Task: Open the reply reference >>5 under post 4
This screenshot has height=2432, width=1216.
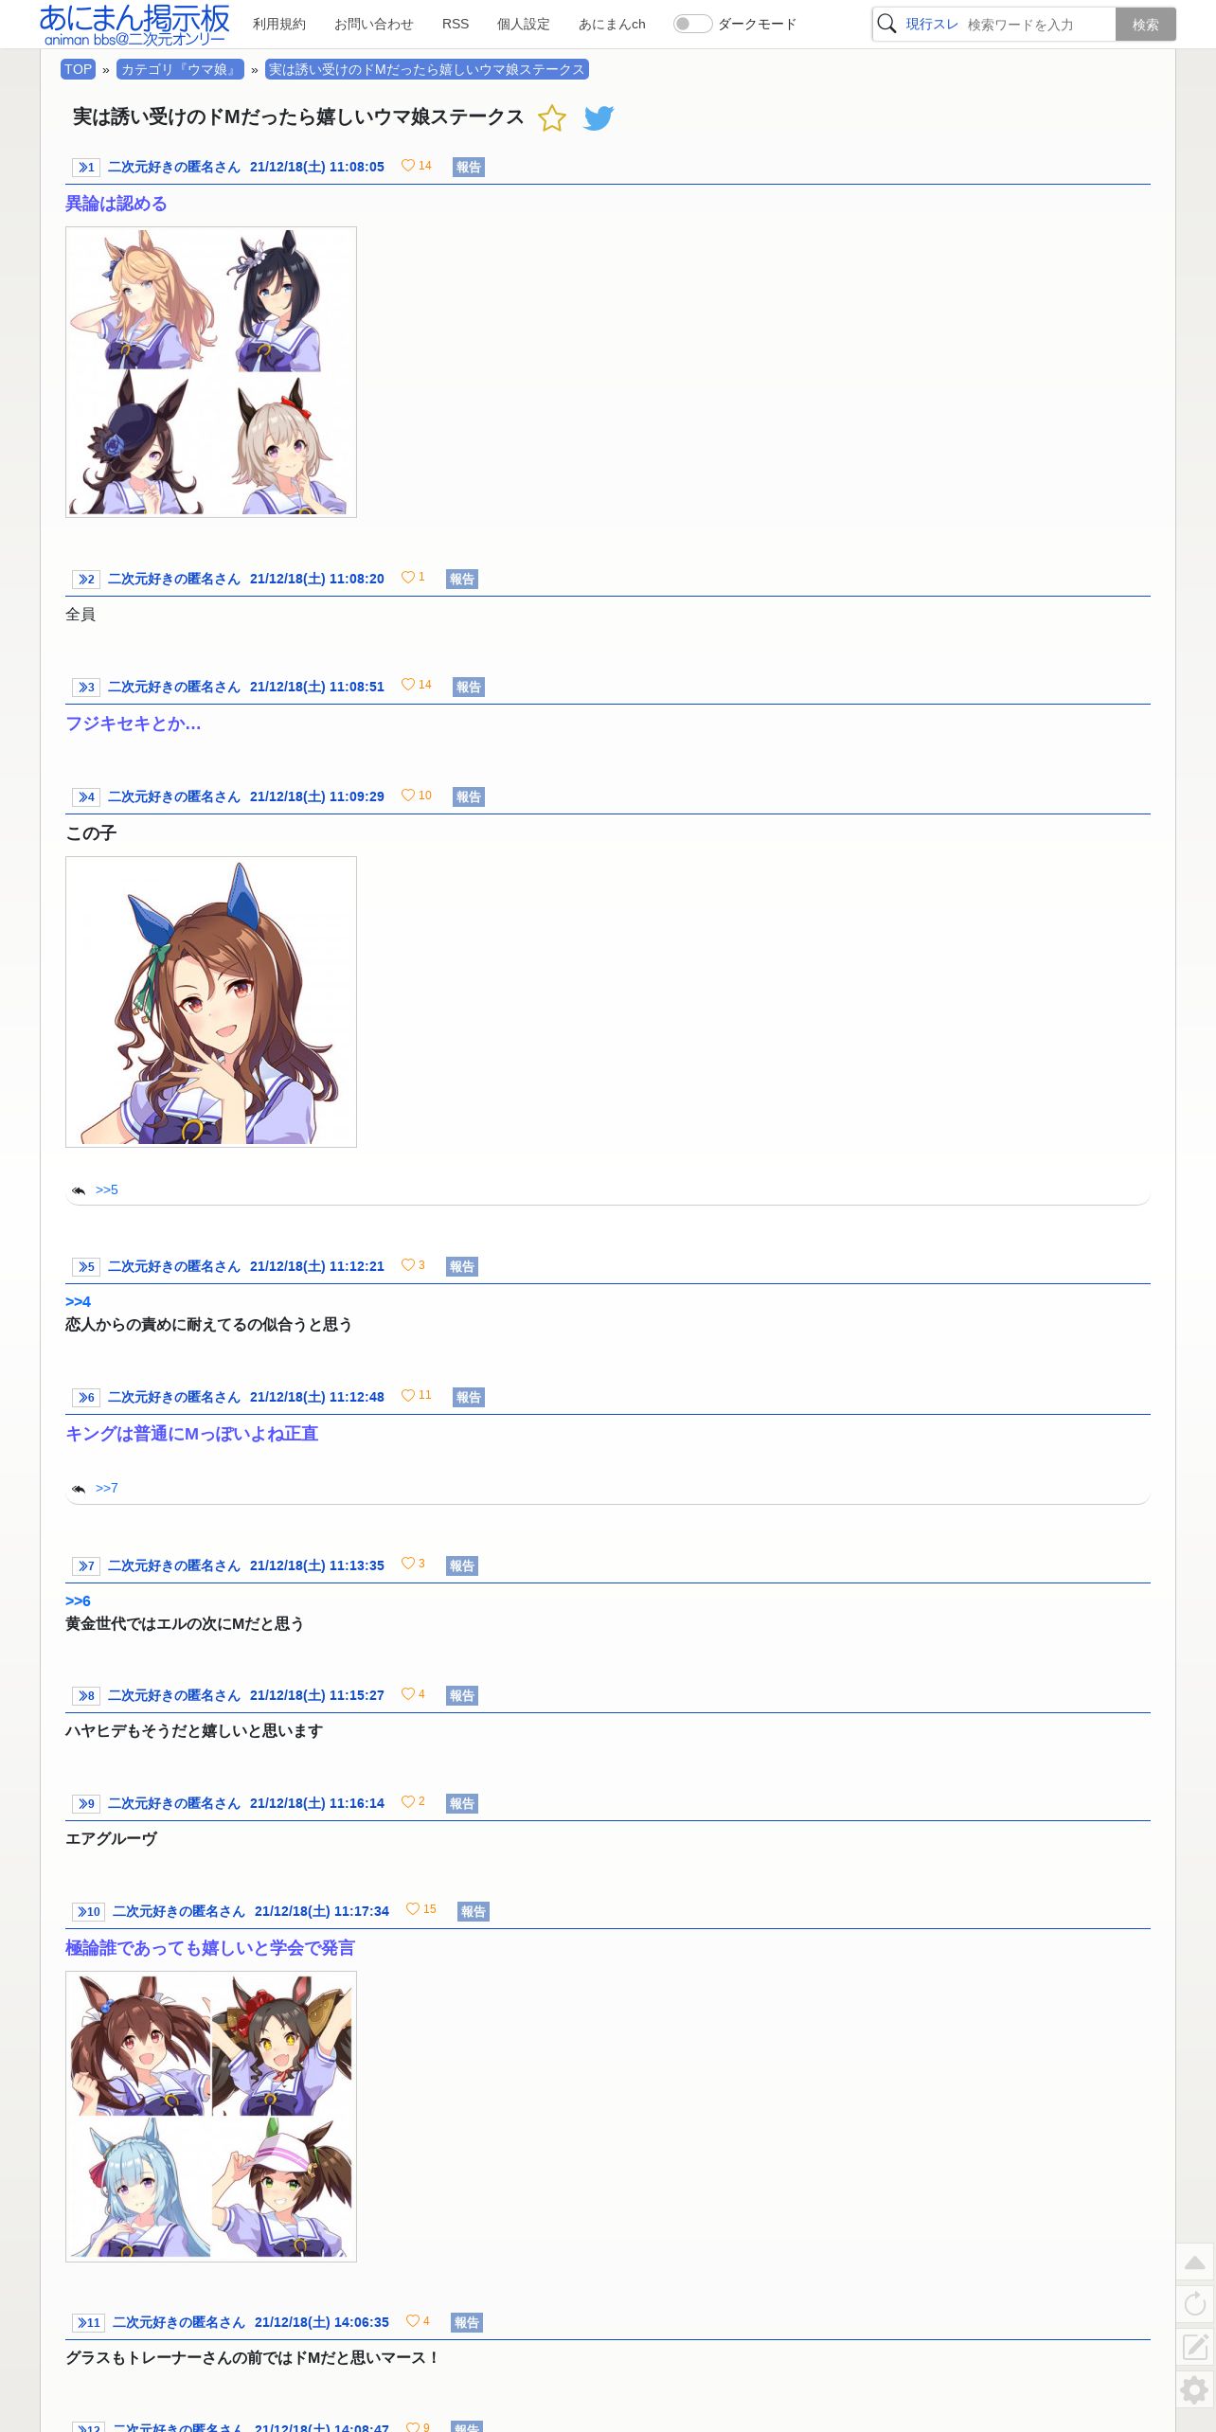Action: pyautogui.click(x=107, y=1189)
